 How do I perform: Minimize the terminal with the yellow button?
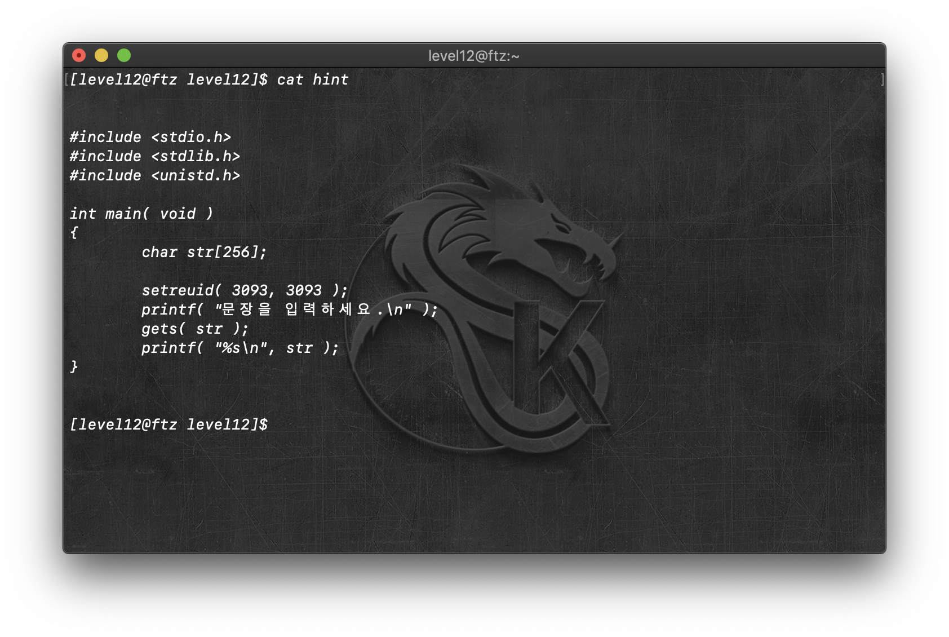pyautogui.click(x=101, y=55)
